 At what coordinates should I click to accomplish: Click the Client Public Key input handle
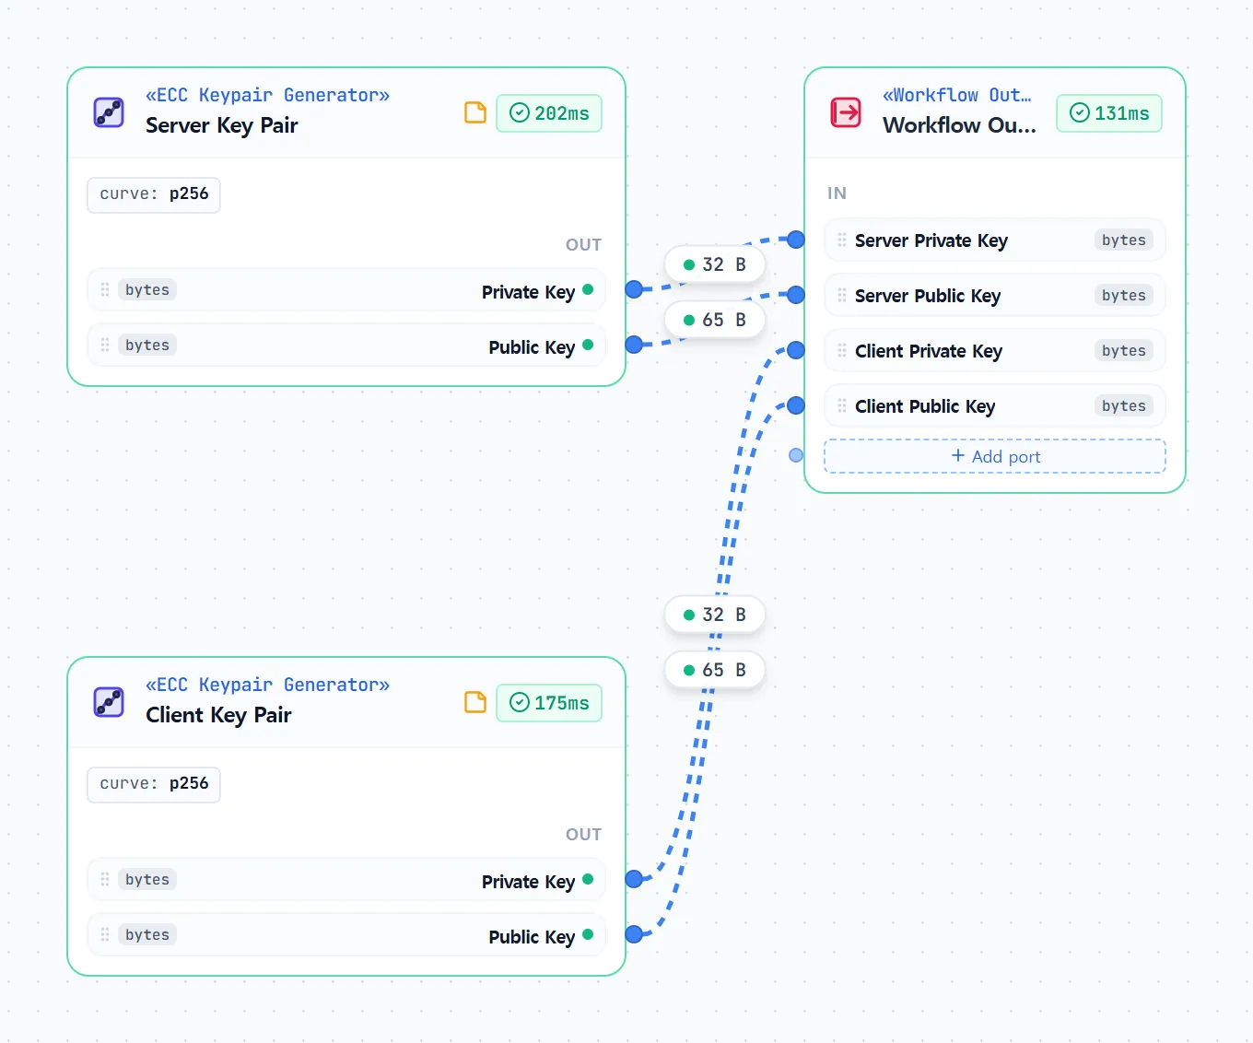(x=796, y=405)
